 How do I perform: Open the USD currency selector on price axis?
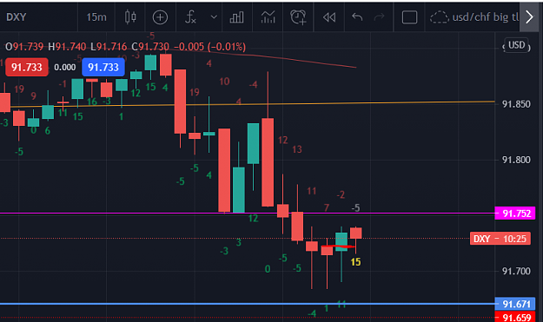pyautogui.click(x=516, y=45)
